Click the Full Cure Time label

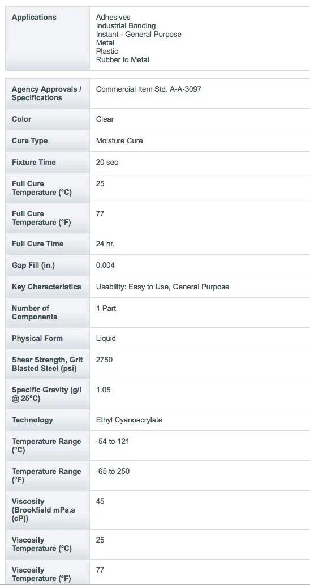(x=37, y=244)
